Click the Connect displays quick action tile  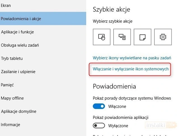point(121,37)
